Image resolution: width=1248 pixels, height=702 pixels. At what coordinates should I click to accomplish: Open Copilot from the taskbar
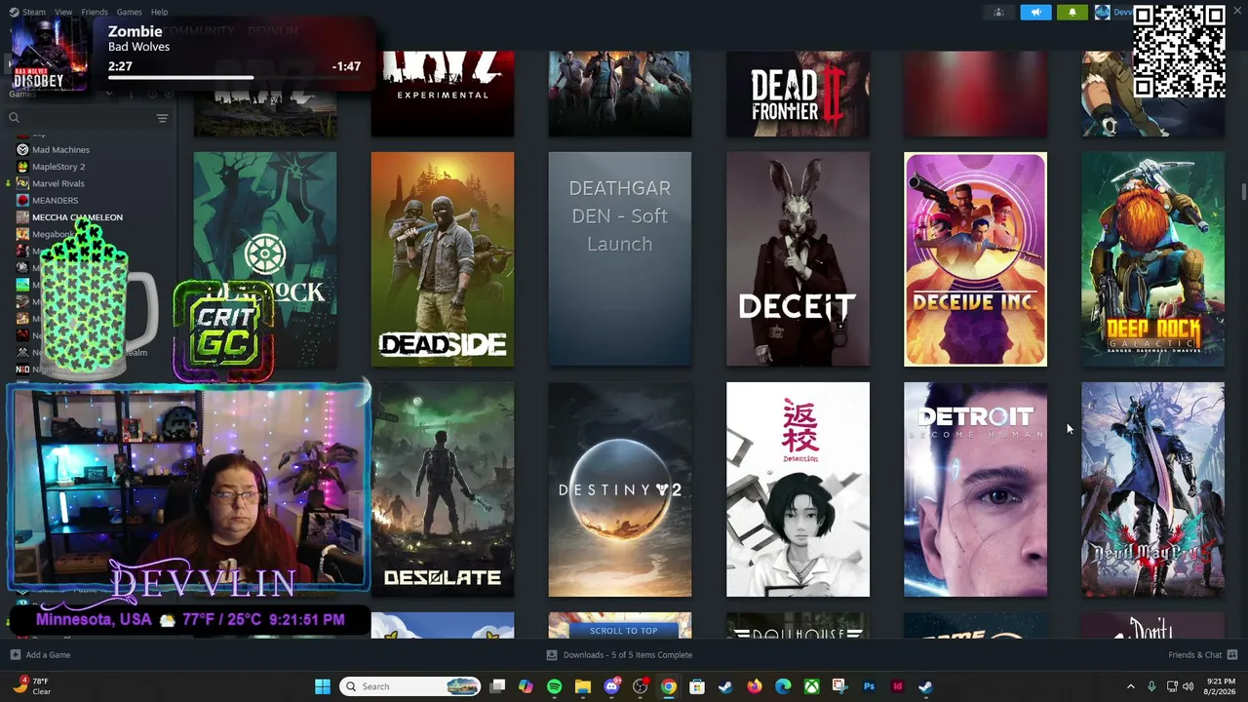click(526, 686)
